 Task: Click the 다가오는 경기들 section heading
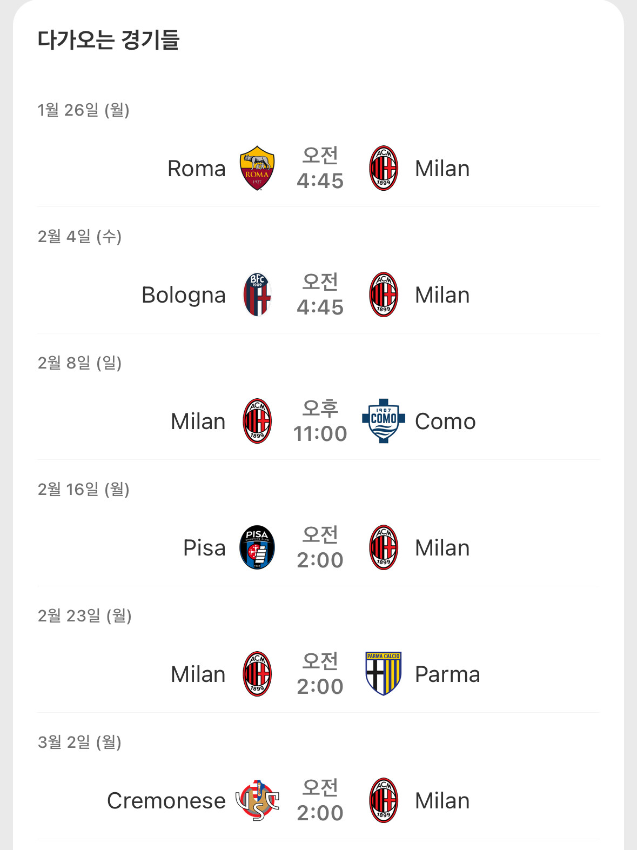(108, 40)
